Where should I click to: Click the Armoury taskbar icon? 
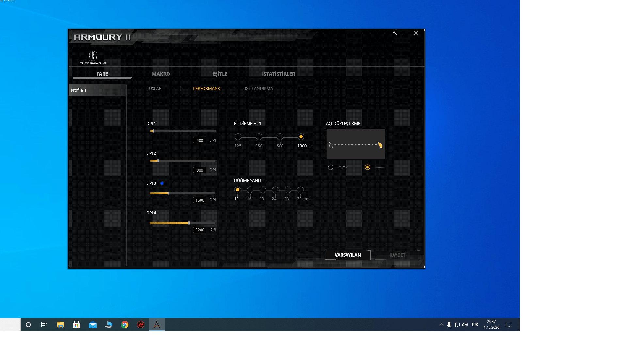click(157, 325)
